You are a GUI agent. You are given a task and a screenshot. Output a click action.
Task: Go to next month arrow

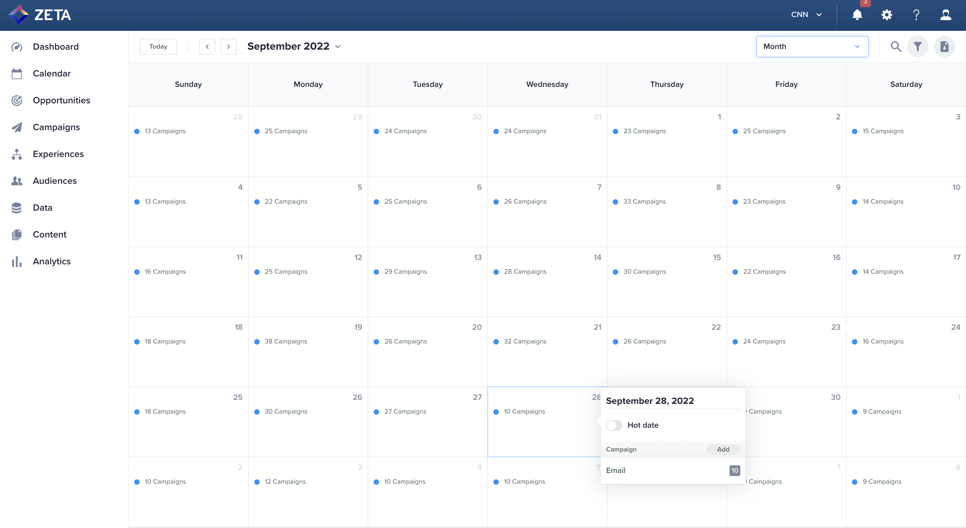point(228,47)
